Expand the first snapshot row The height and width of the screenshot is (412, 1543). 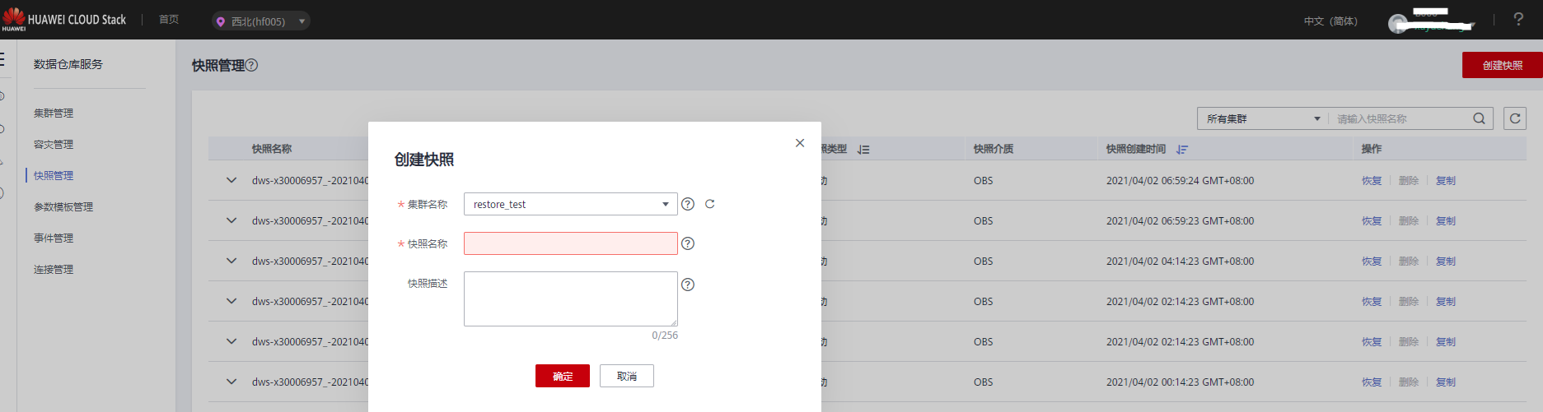(231, 180)
